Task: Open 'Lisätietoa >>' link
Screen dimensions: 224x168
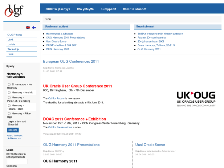Action: 14,138
